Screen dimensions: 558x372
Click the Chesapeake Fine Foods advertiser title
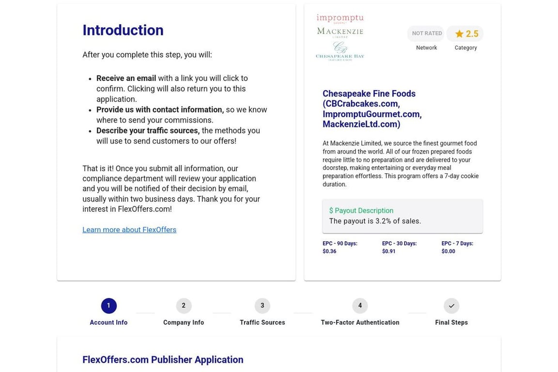pyautogui.click(x=372, y=109)
